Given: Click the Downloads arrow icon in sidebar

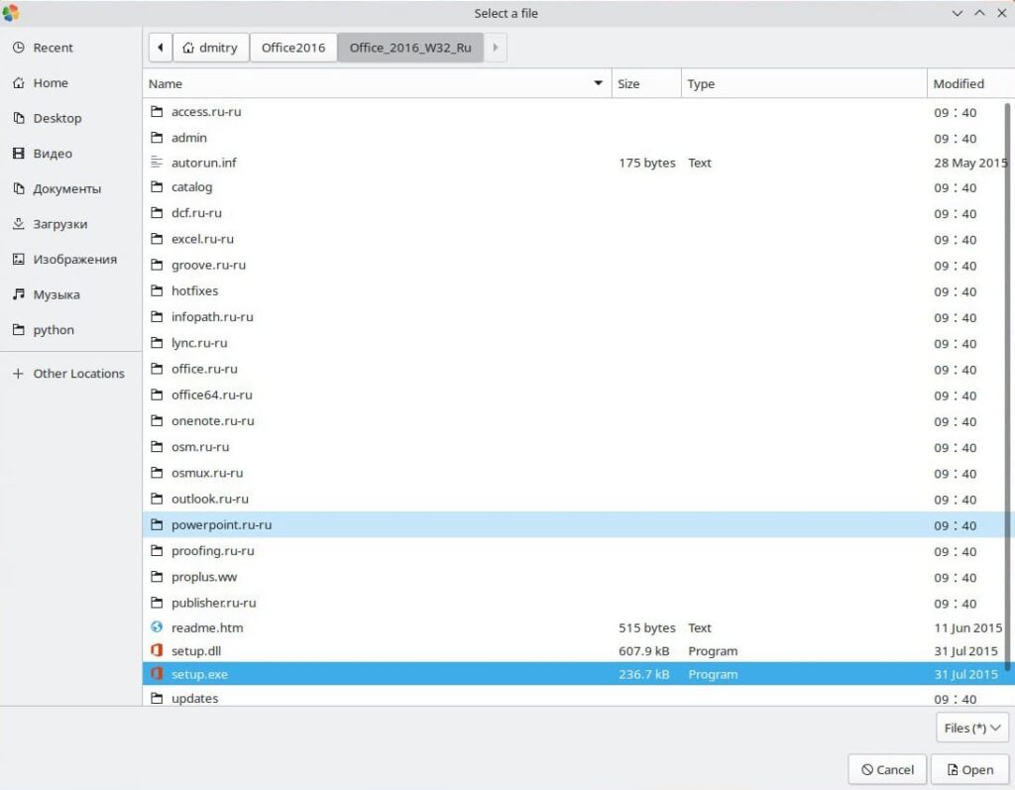Looking at the screenshot, I should point(18,224).
